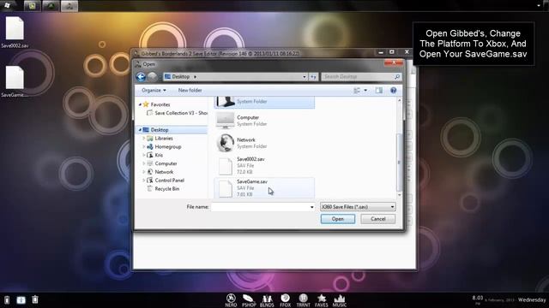This screenshot has height=308, width=549.
Task: Open the Organize dropdown menu
Action: [154, 91]
